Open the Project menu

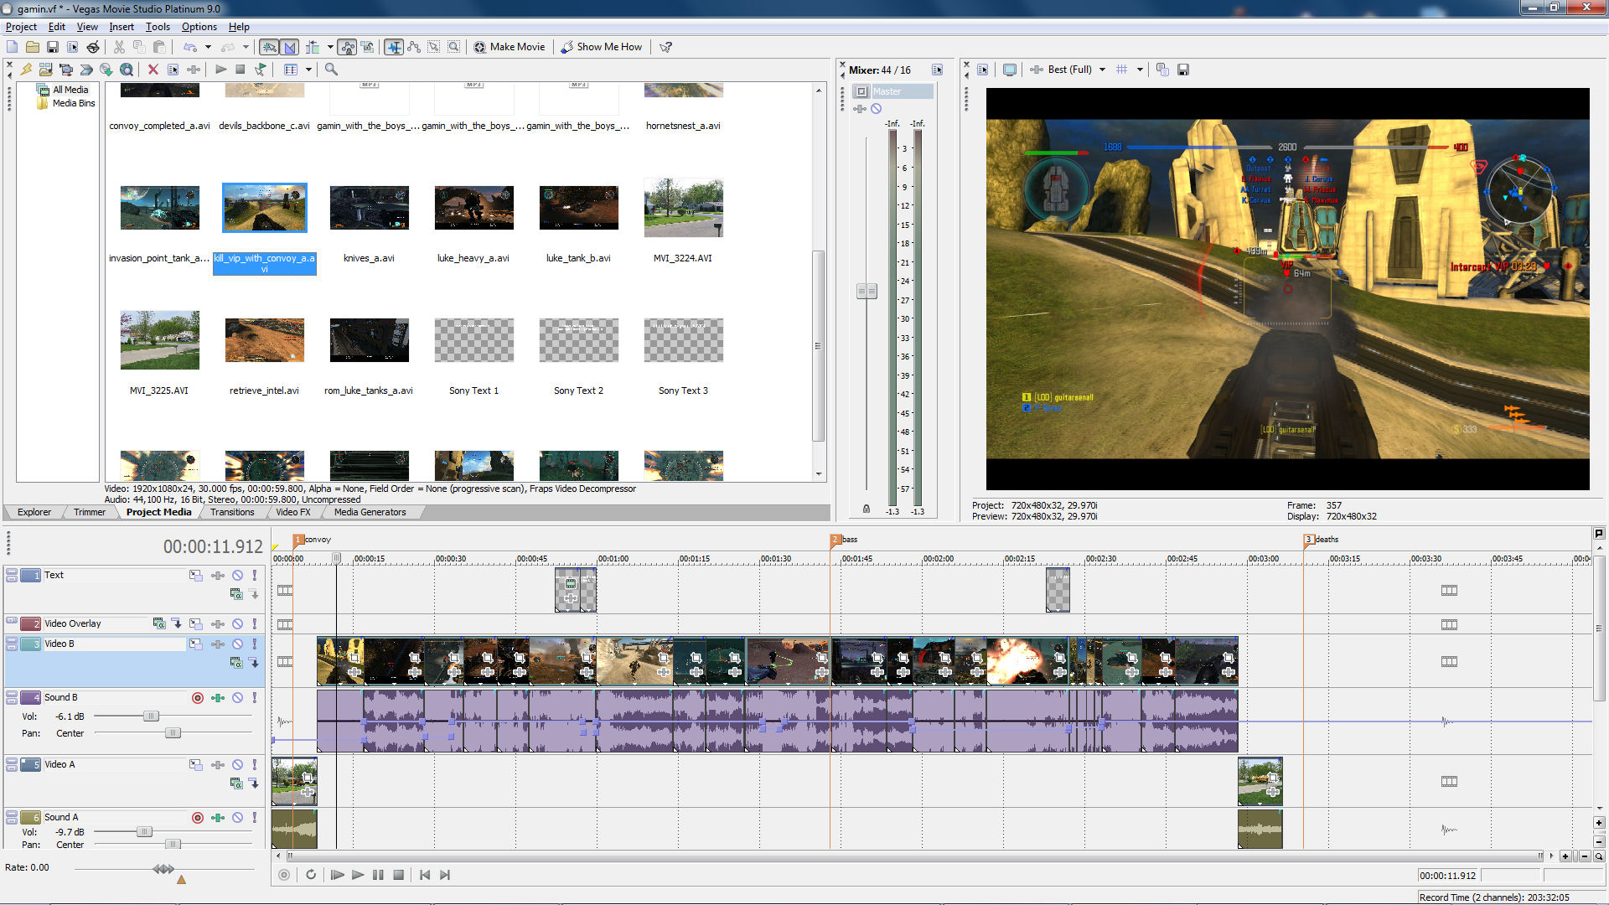(x=21, y=27)
